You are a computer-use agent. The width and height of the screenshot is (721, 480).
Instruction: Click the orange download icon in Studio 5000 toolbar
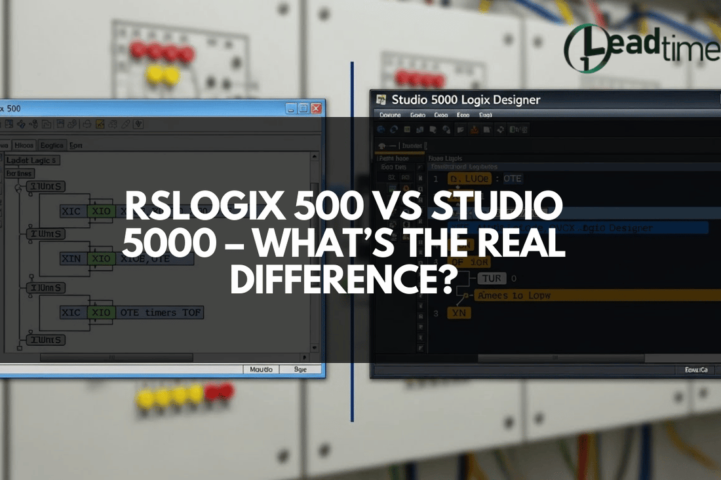click(473, 129)
